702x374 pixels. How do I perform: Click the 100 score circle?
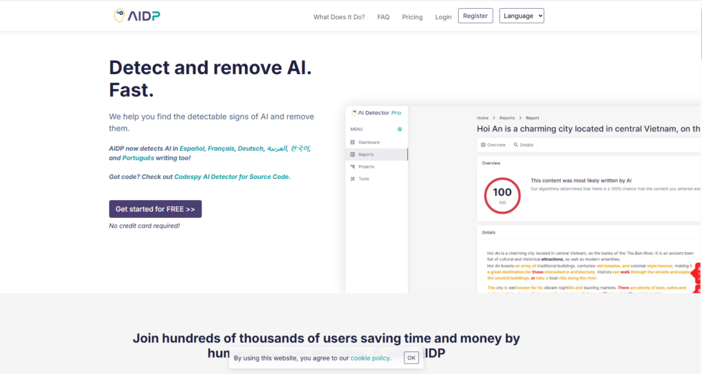pos(503,195)
